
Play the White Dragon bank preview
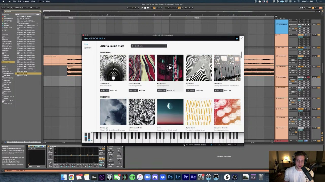pos(170,68)
